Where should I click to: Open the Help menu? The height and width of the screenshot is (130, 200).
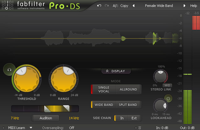pos(194,6)
